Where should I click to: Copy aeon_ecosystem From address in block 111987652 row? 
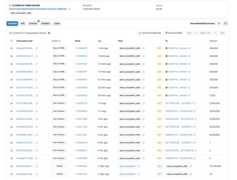pos(139,166)
